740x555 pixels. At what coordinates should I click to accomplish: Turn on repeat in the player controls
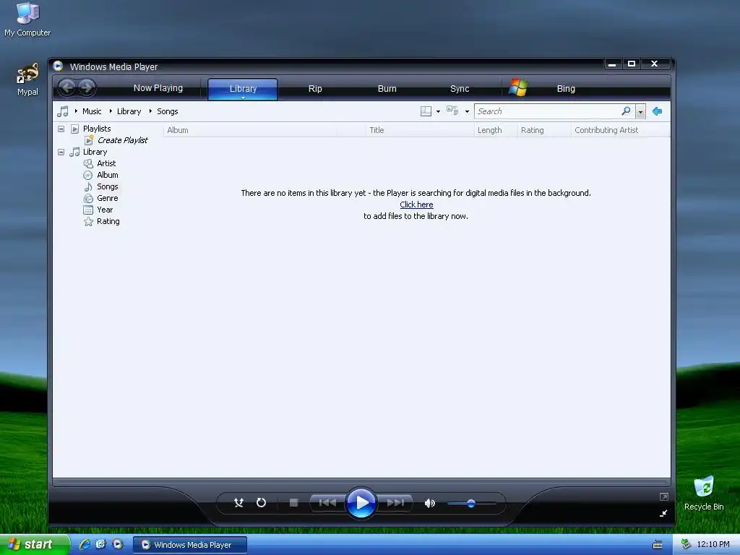pos(261,503)
